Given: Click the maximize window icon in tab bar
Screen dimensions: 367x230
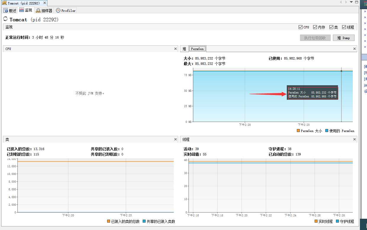Looking at the screenshot, I should point(357,2).
